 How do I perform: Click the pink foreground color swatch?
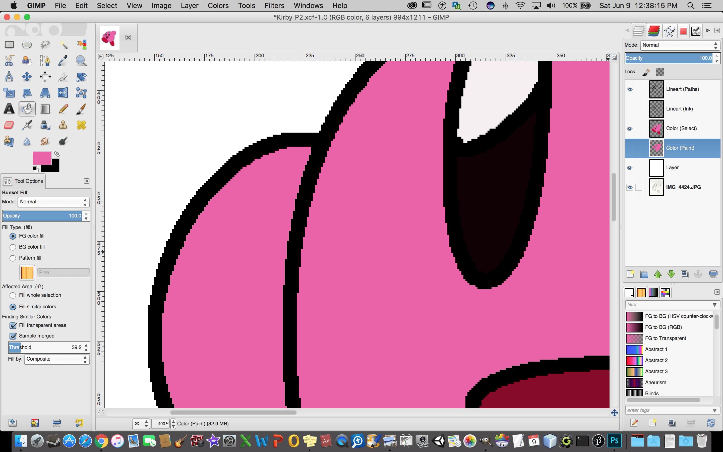(x=42, y=158)
